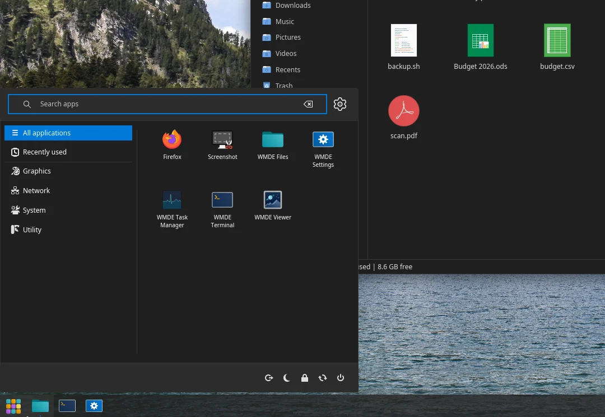605x417 pixels.
Task: Select the Budget 2026.ods file
Action: (x=481, y=47)
